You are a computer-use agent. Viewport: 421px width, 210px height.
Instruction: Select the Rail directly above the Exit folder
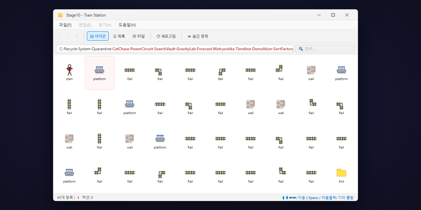pyautogui.click(x=341, y=139)
